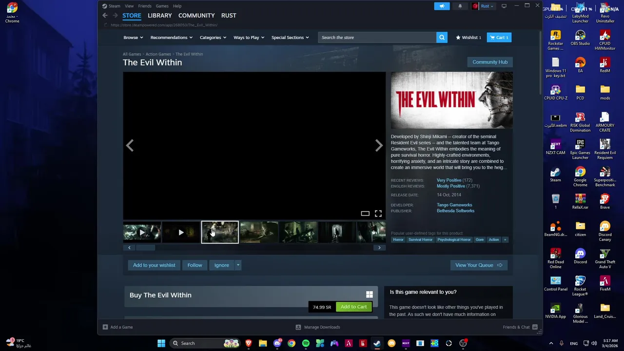The width and height of the screenshot is (624, 351).
Task: Enter fullscreen on the media player
Action: [378, 214]
